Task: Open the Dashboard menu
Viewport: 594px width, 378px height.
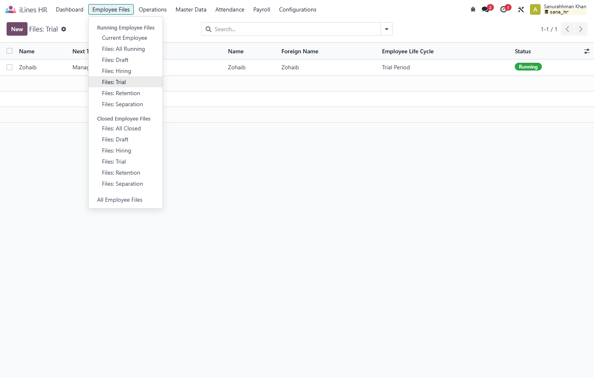Action: tap(69, 9)
